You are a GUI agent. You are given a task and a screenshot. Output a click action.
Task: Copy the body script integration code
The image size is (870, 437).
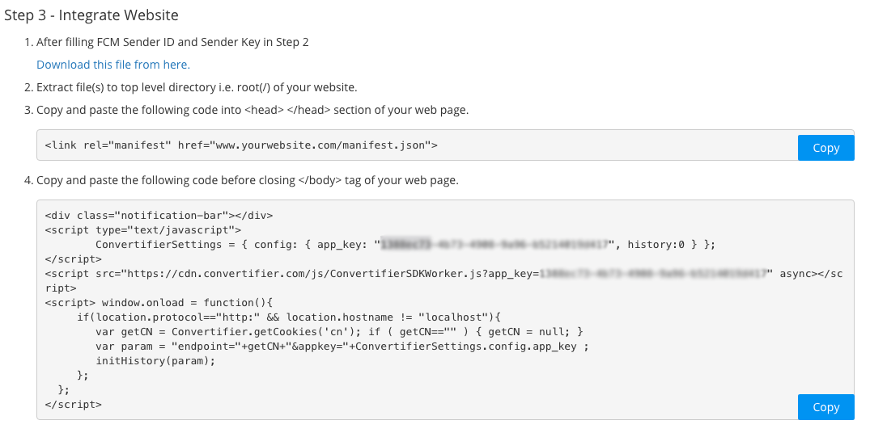pos(825,407)
